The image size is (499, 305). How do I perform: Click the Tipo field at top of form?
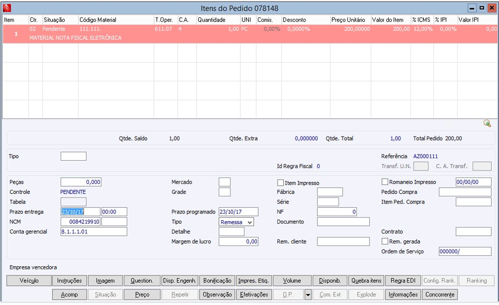tap(74, 156)
